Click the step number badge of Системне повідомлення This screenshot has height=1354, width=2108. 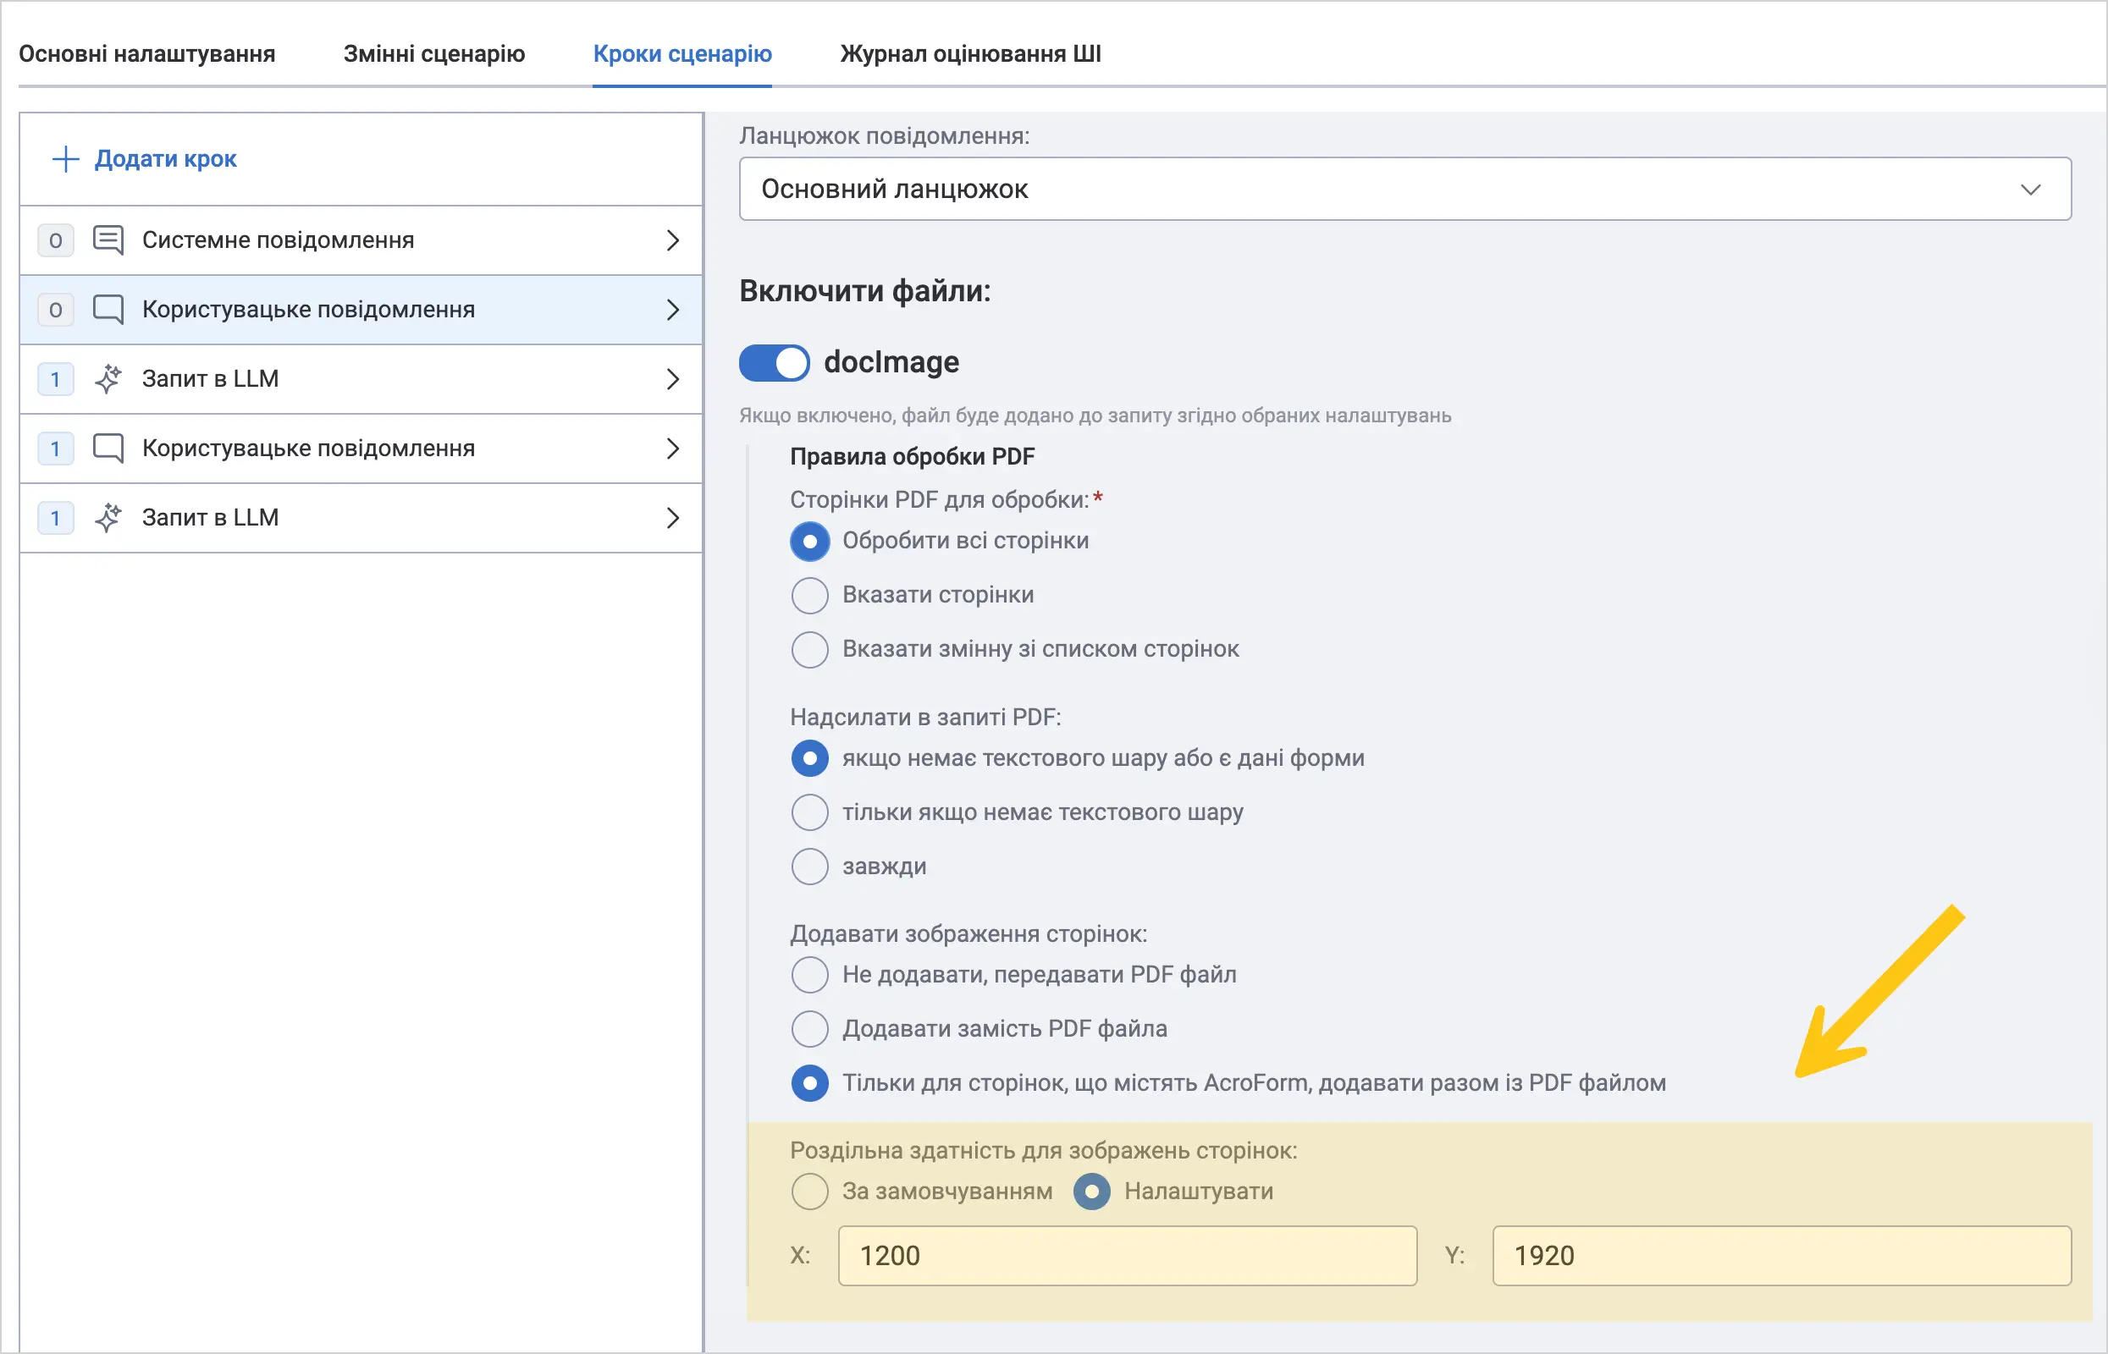click(55, 240)
